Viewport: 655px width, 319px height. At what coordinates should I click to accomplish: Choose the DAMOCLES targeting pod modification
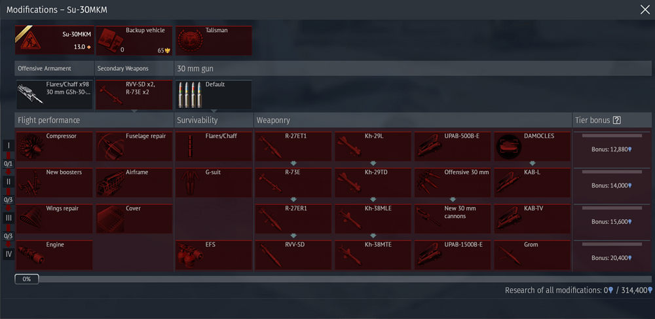532,146
